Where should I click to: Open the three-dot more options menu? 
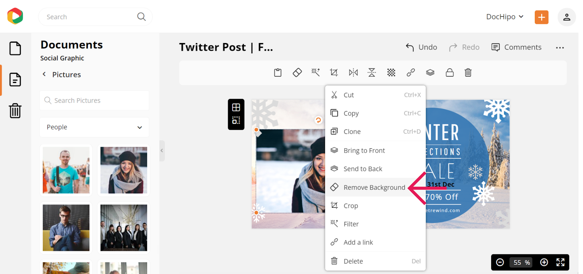point(560,48)
